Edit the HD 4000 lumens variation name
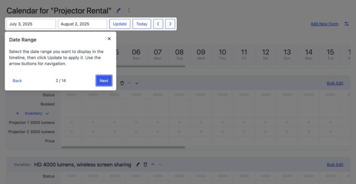Viewport: 356px width, 184px height. [138, 165]
